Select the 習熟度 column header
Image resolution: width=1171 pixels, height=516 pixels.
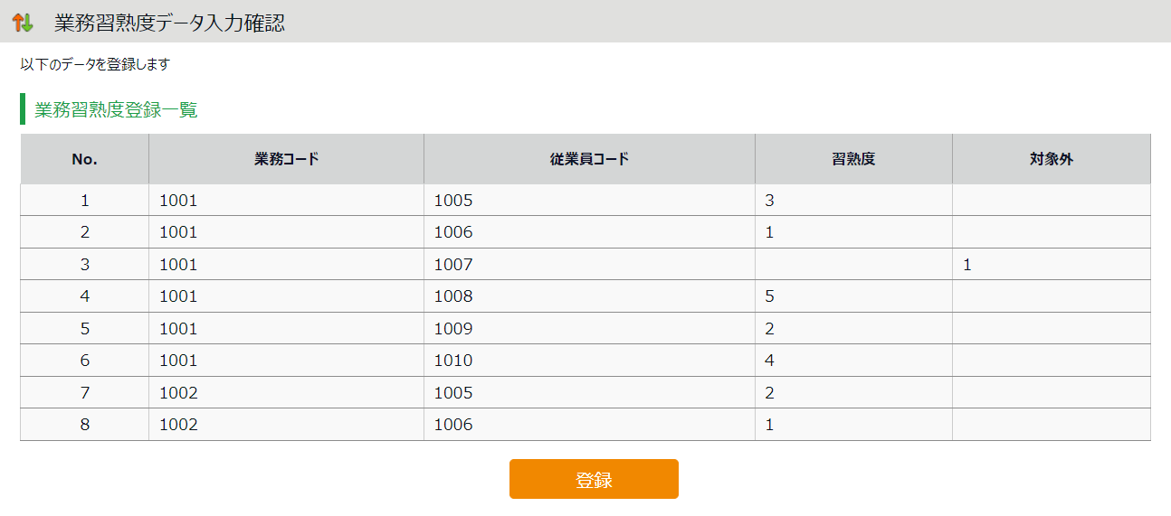click(x=853, y=159)
